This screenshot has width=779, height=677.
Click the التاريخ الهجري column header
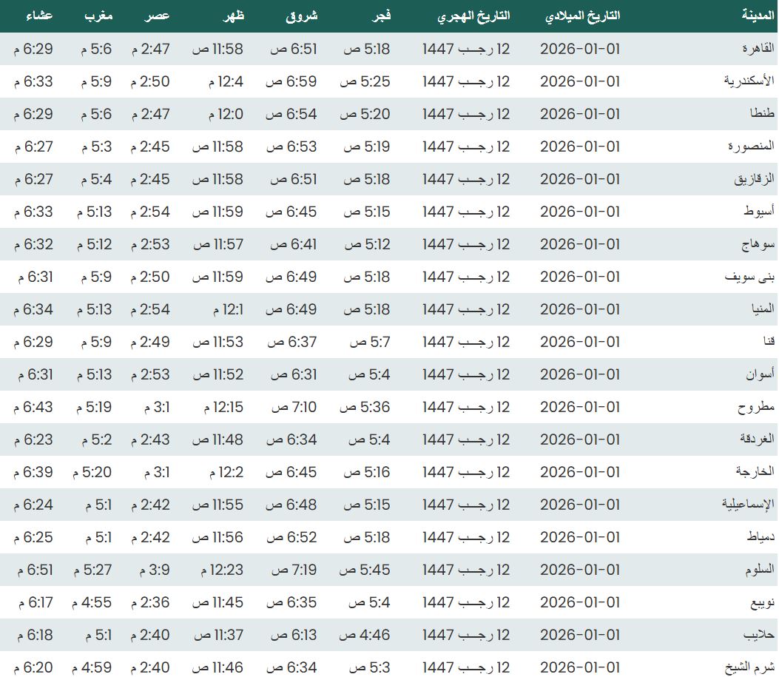pos(473,16)
